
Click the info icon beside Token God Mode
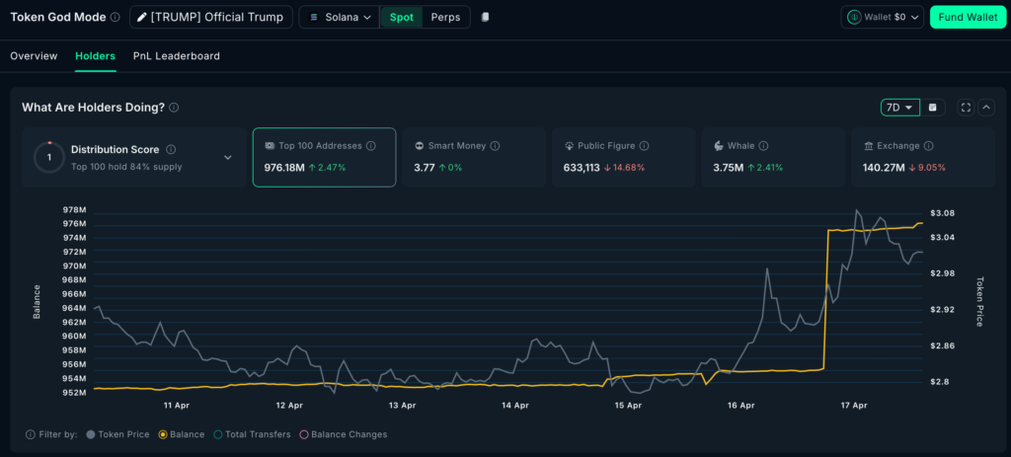coord(116,18)
